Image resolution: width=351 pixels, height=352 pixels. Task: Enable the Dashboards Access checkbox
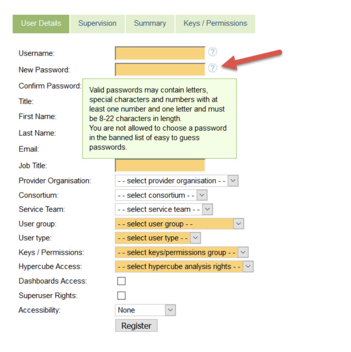point(121,281)
